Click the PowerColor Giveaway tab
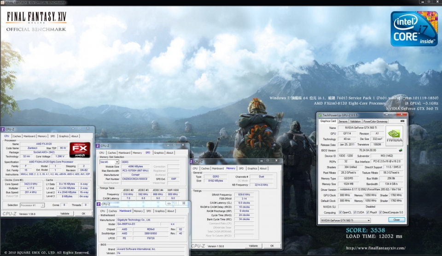The height and width of the screenshot is (256, 442). tap(376, 122)
